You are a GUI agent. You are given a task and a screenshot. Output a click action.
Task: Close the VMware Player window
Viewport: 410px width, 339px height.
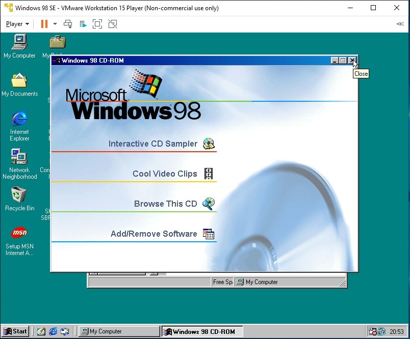click(397, 8)
